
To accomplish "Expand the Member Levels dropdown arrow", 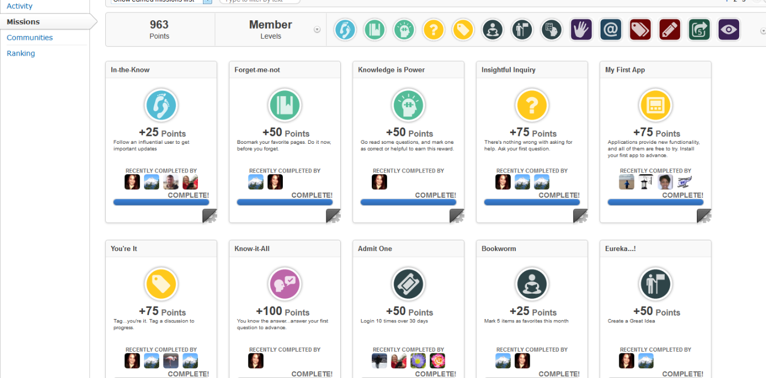I will pos(317,30).
